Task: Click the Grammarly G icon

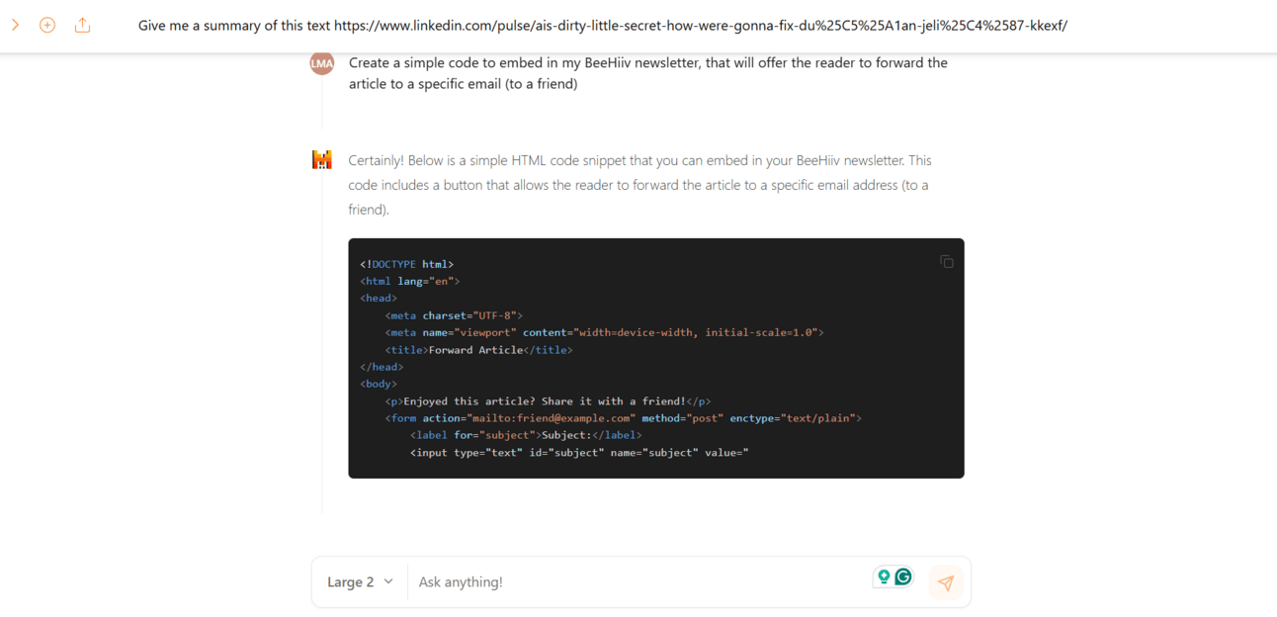Action: (903, 576)
